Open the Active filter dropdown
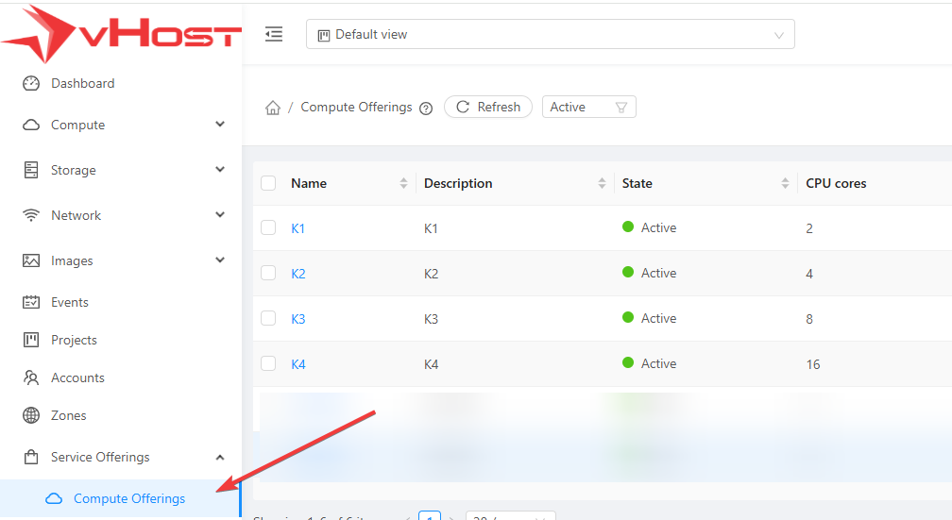This screenshot has height=520, width=952. tap(588, 108)
